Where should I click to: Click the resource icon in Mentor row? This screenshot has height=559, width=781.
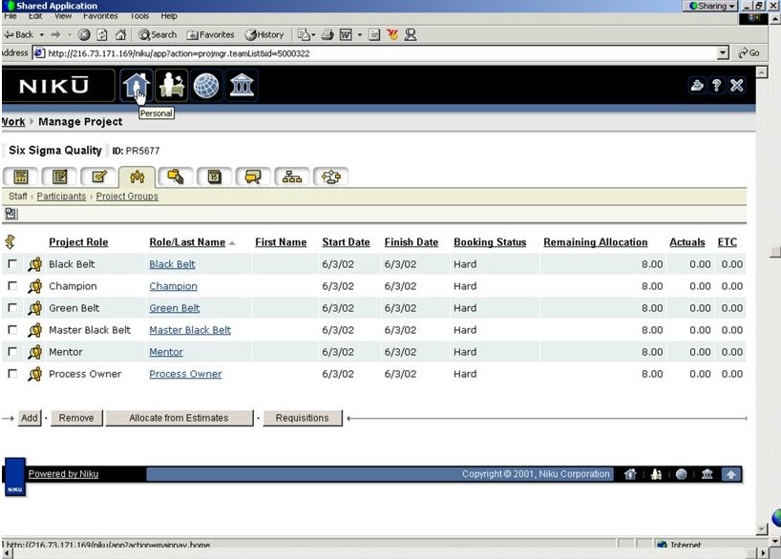click(x=35, y=352)
